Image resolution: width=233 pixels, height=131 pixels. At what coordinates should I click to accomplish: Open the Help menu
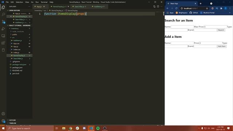(51, 2)
